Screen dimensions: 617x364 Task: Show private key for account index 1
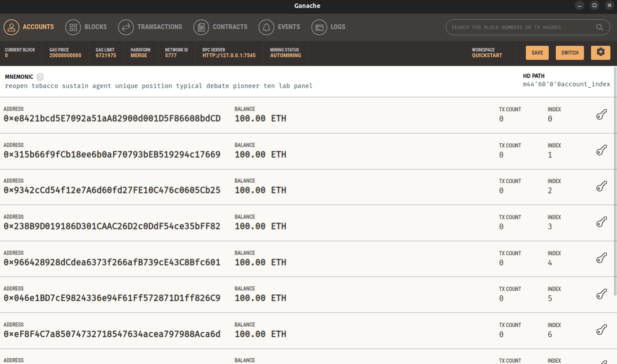(x=601, y=150)
